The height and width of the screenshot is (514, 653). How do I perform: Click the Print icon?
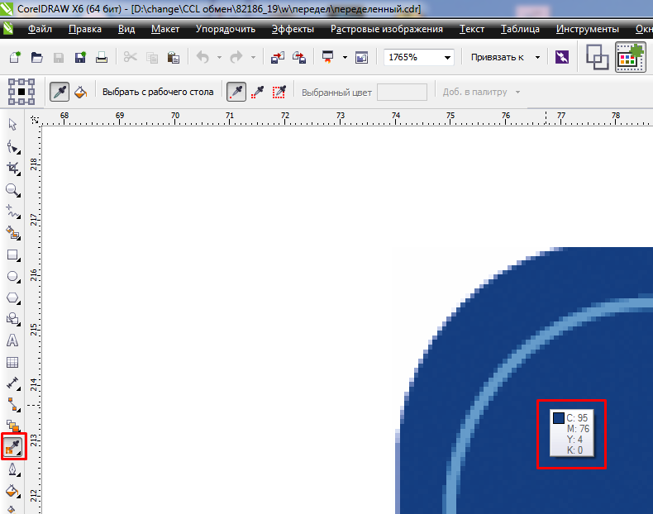point(102,58)
